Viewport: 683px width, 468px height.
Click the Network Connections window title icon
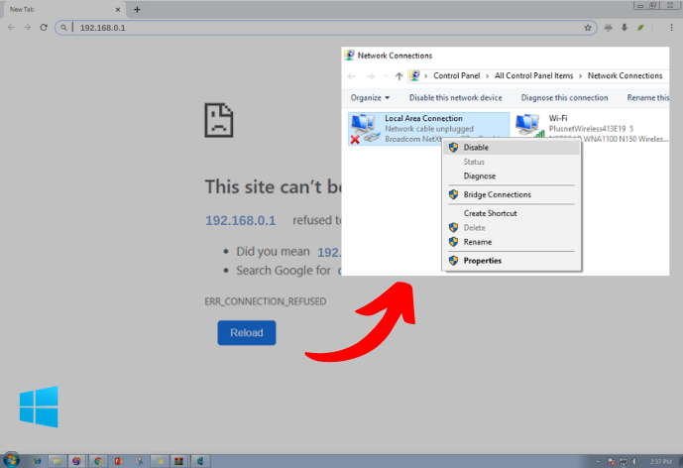tap(349, 56)
